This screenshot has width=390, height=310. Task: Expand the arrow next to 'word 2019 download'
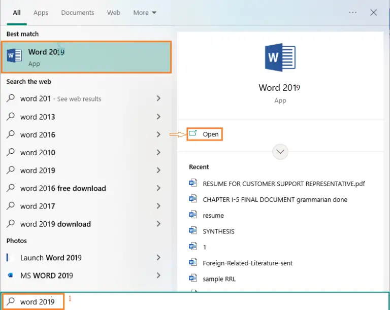[x=158, y=224]
